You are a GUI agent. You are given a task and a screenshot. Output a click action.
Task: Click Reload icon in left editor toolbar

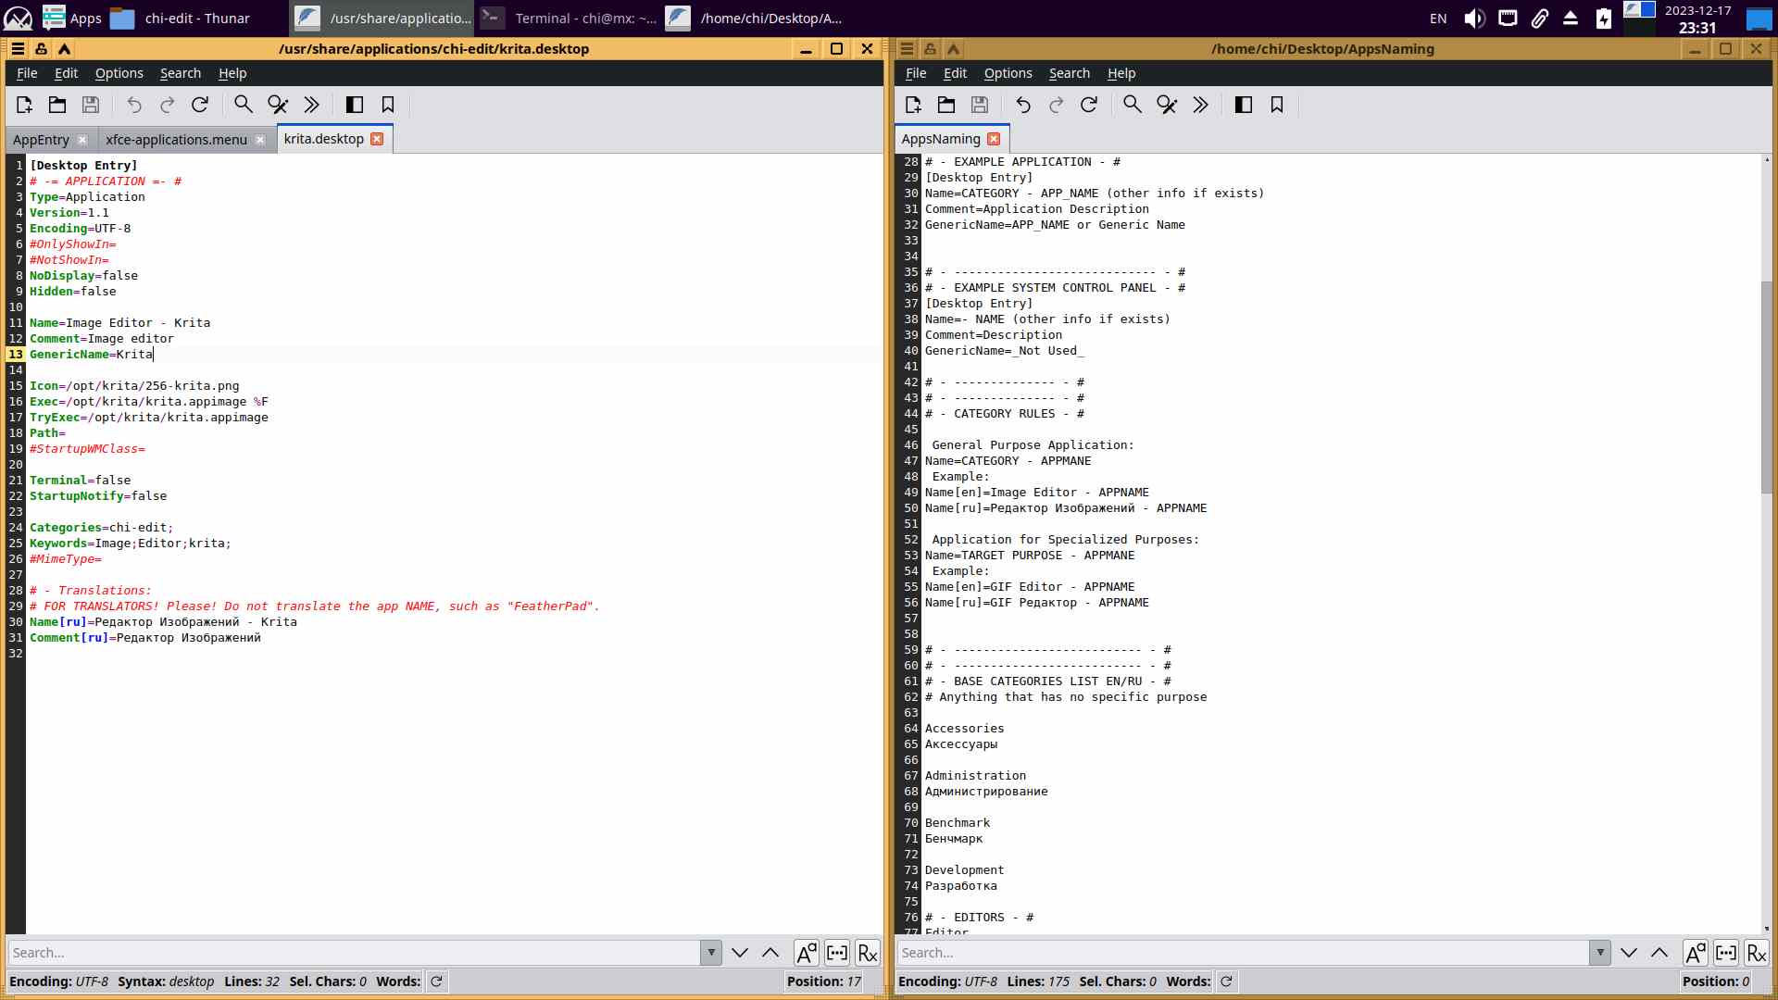(200, 105)
